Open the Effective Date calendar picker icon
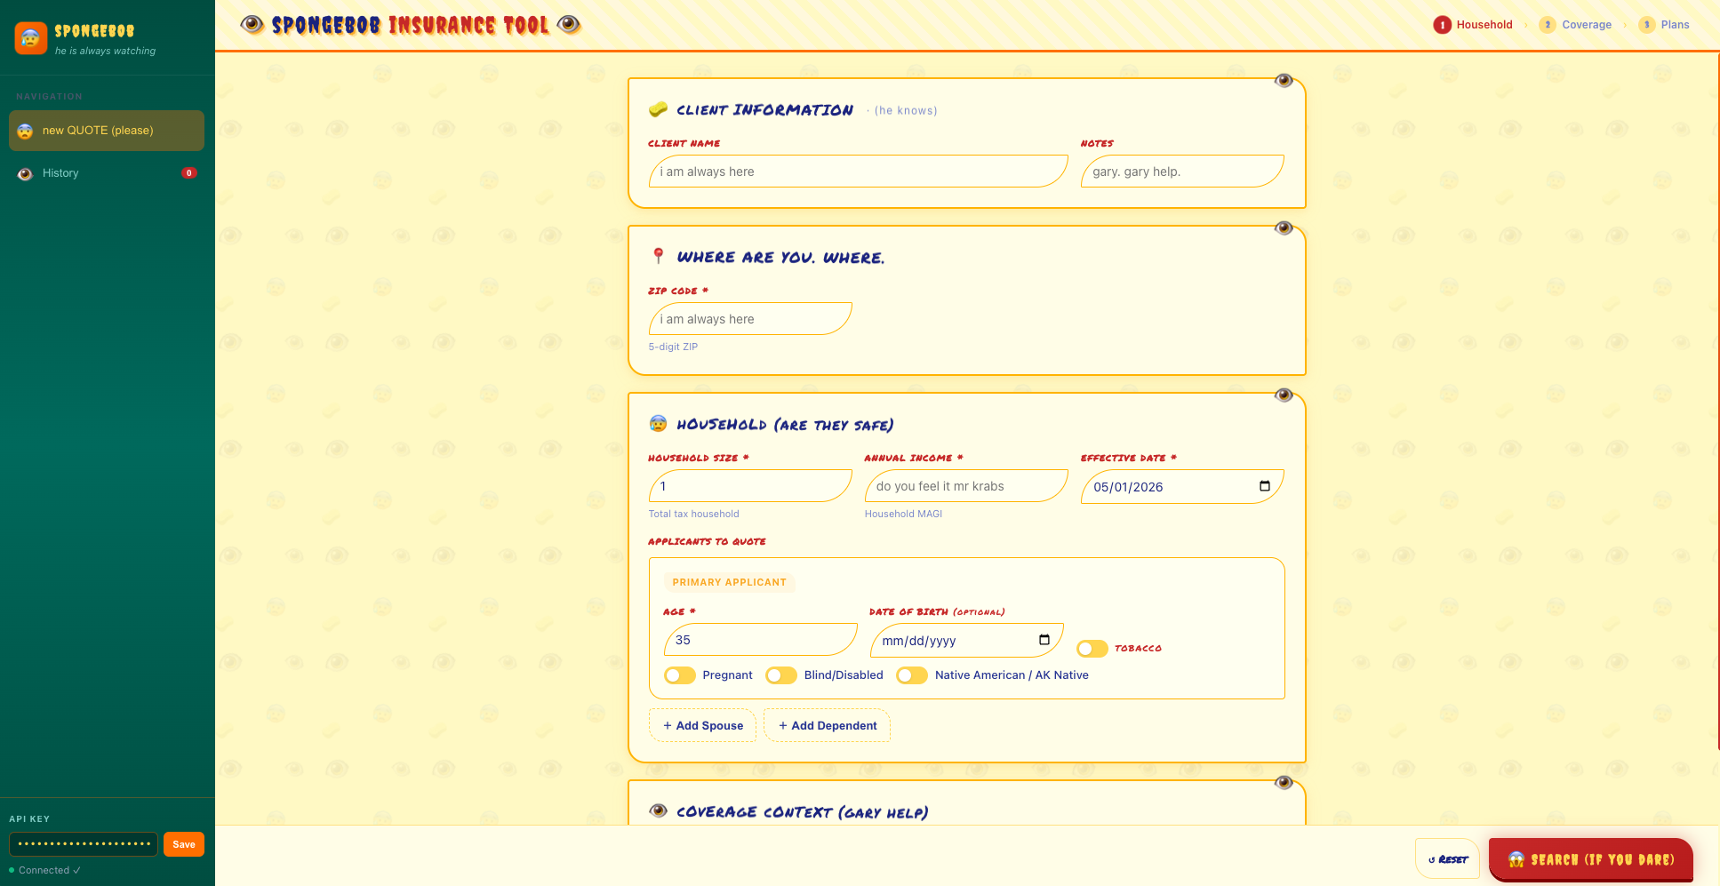The image size is (1720, 886). tap(1265, 486)
